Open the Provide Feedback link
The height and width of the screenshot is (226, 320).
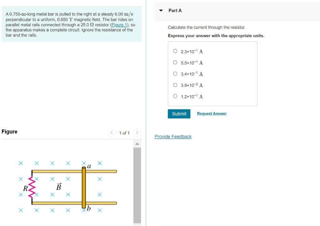click(173, 136)
